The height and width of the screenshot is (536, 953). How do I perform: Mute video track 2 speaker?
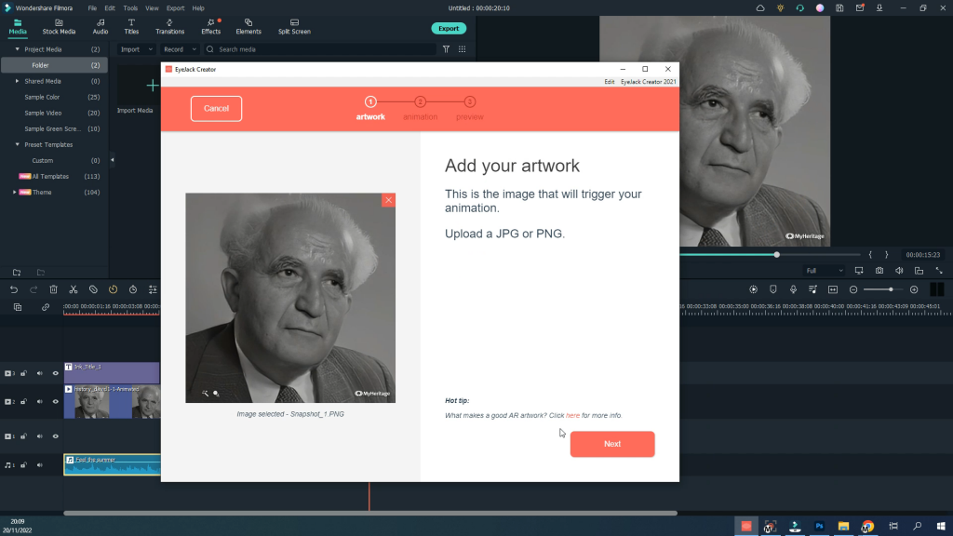pyautogui.click(x=39, y=402)
